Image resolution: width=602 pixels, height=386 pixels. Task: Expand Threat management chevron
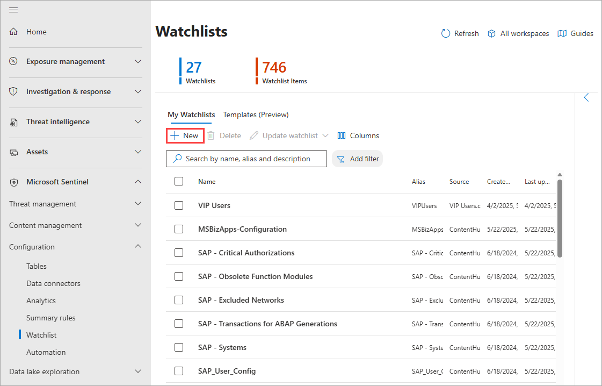[138, 203]
